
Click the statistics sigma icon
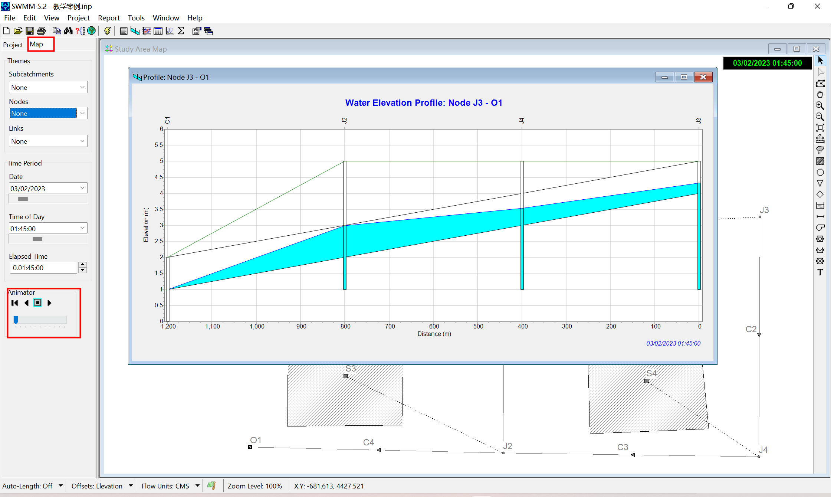[x=181, y=31]
